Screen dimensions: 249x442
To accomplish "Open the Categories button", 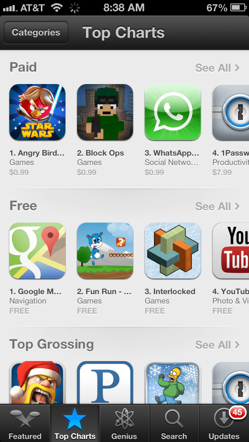I will [x=36, y=32].
